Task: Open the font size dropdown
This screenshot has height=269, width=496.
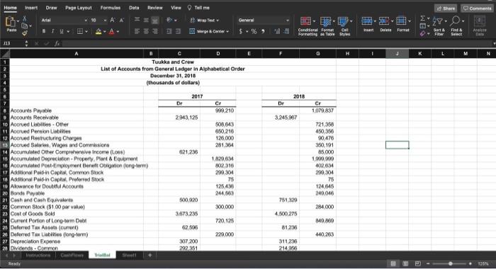Action: (105, 21)
